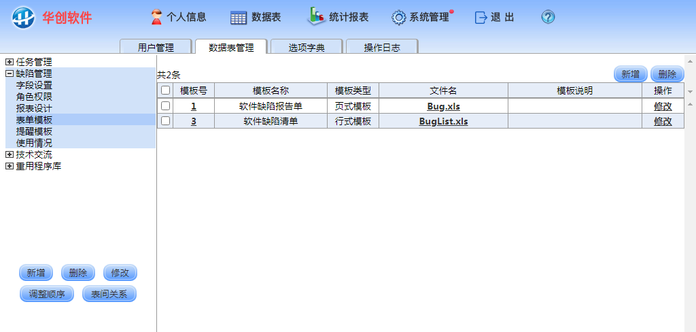Click the 系统管理 gear icon
Viewport: 696px width, 332px height.
[398, 18]
